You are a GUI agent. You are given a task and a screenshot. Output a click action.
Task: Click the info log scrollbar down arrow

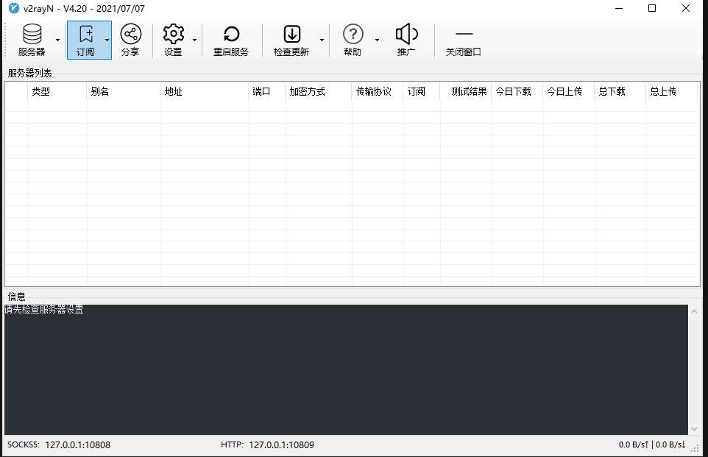(695, 429)
